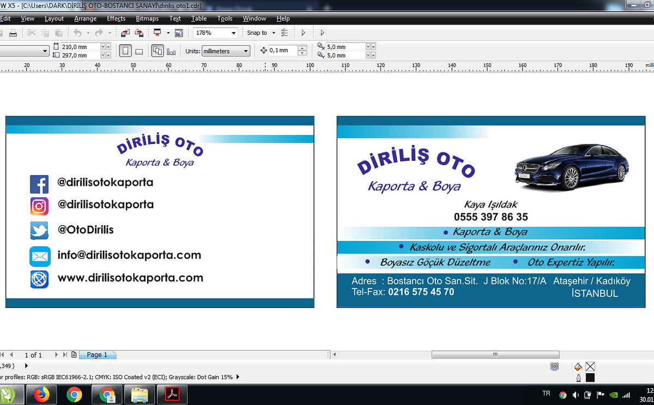
Task: Select the Page 1 tab
Action: point(97,355)
